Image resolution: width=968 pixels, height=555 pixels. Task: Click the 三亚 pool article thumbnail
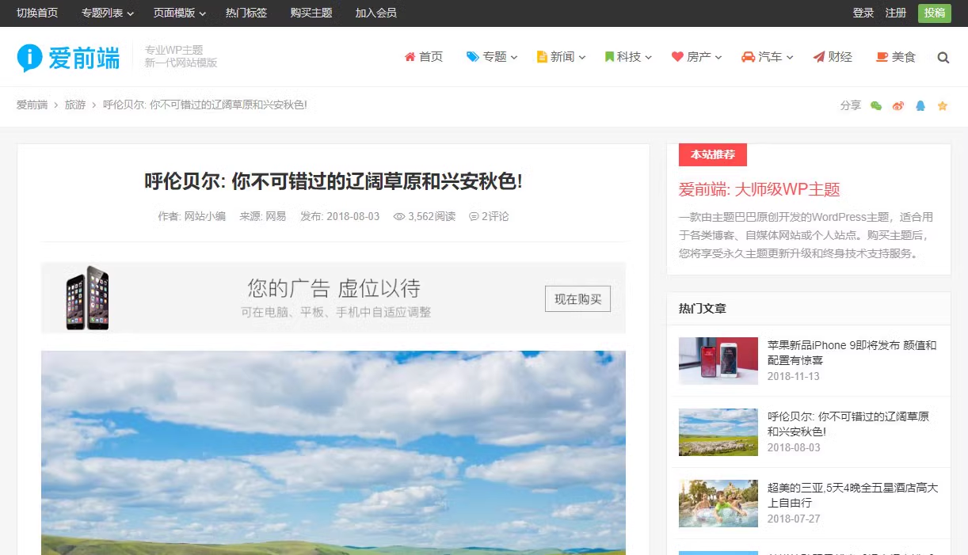(x=718, y=504)
